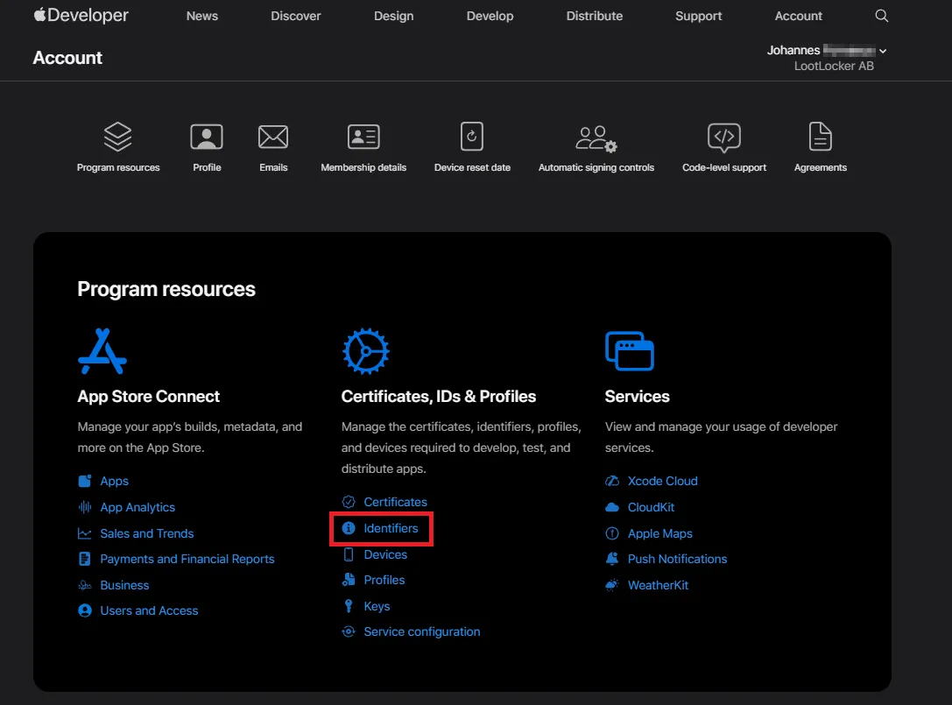Click the Emails envelope icon

pyautogui.click(x=273, y=137)
